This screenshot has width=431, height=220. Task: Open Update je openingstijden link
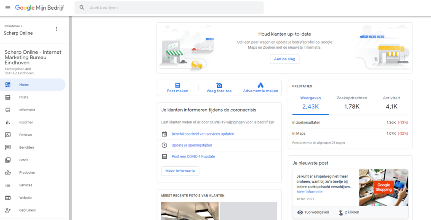[192, 145]
